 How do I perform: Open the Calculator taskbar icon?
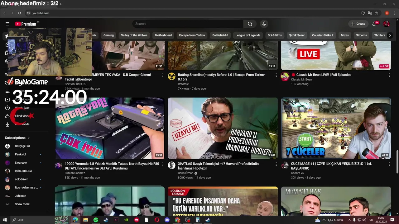click(x=198, y=220)
